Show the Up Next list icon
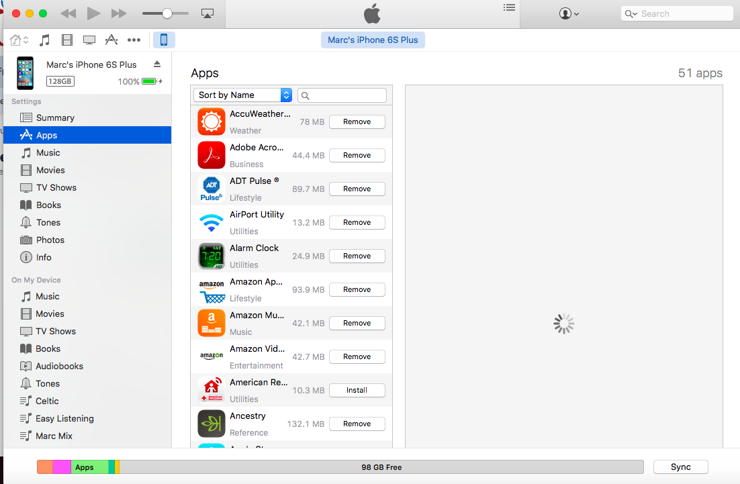 coord(509,7)
